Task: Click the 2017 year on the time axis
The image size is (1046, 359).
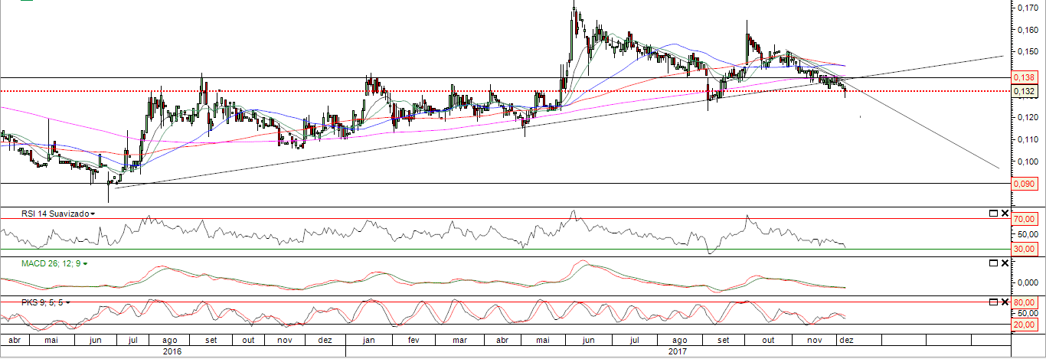Action: pyautogui.click(x=676, y=351)
